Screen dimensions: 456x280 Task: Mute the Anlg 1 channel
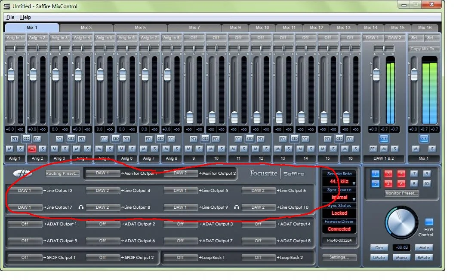pyautogui.click(x=9, y=149)
